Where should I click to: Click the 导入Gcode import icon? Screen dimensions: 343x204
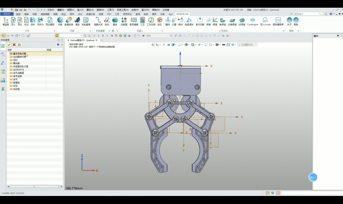(x=265, y=21)
